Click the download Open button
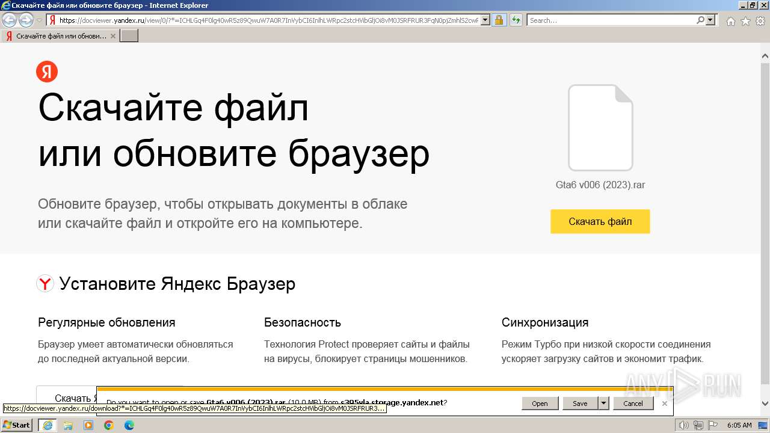Image resolution: width=770 pixels, height=433 pixels. coord(540,404)
